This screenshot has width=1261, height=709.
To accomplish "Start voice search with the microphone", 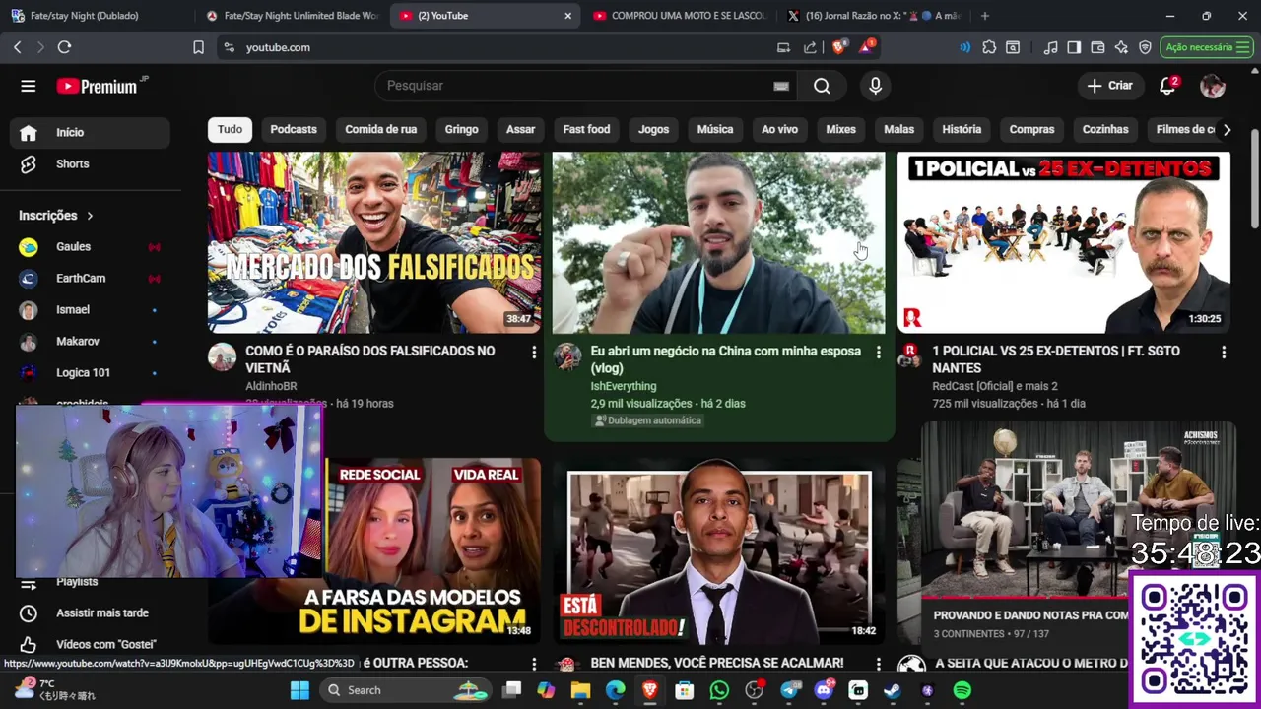I will pyautogui.click(x=875, y=86).
